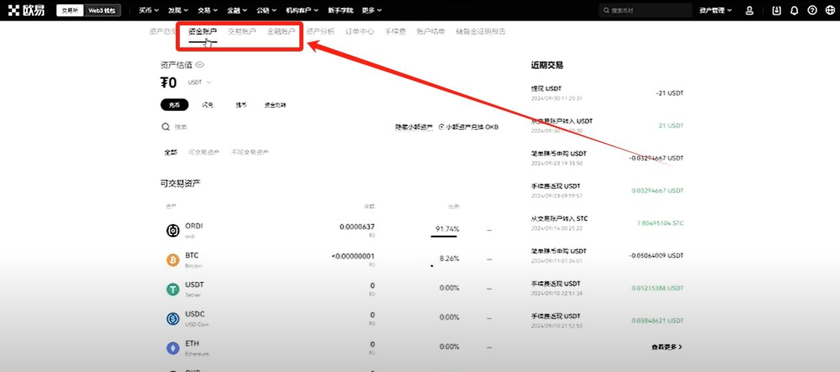
Task: Click the download app icon
Action: (776, 11)
